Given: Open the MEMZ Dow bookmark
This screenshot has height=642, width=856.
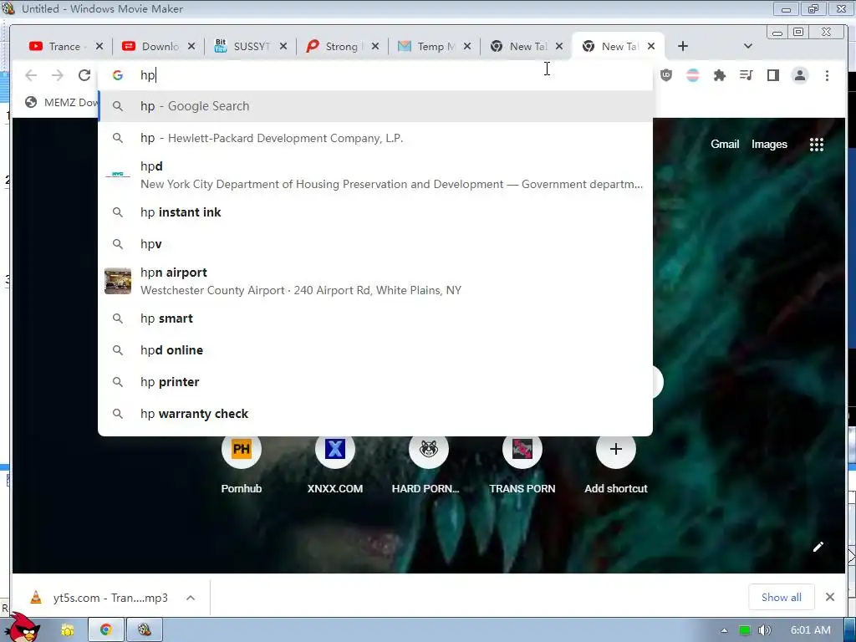Looking at the screenshot, I should pyautogui.click(x=61, y=103).
